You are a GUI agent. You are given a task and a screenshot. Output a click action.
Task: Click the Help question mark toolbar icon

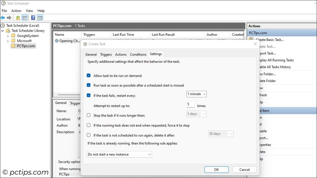tap(32, 18)
